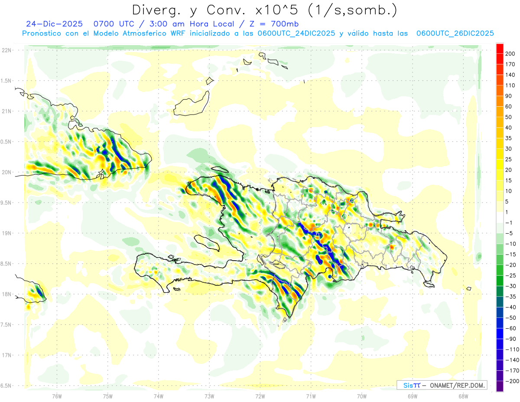This screenshot has height=402, width=520.
Task: Click the "-110" color bar value
Action: [513, 350]
